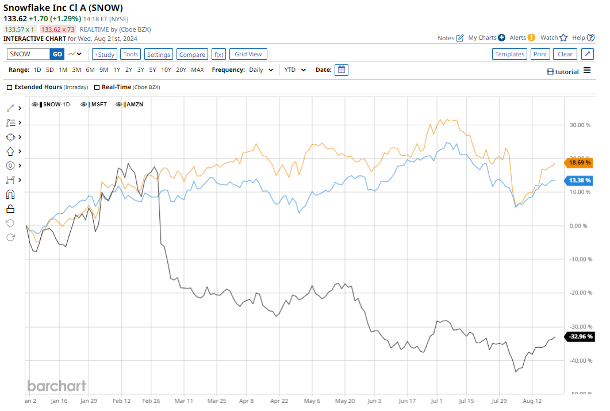The image size is (610, 411).
Task: Undo the last chart action
Action: coord(10,223)
